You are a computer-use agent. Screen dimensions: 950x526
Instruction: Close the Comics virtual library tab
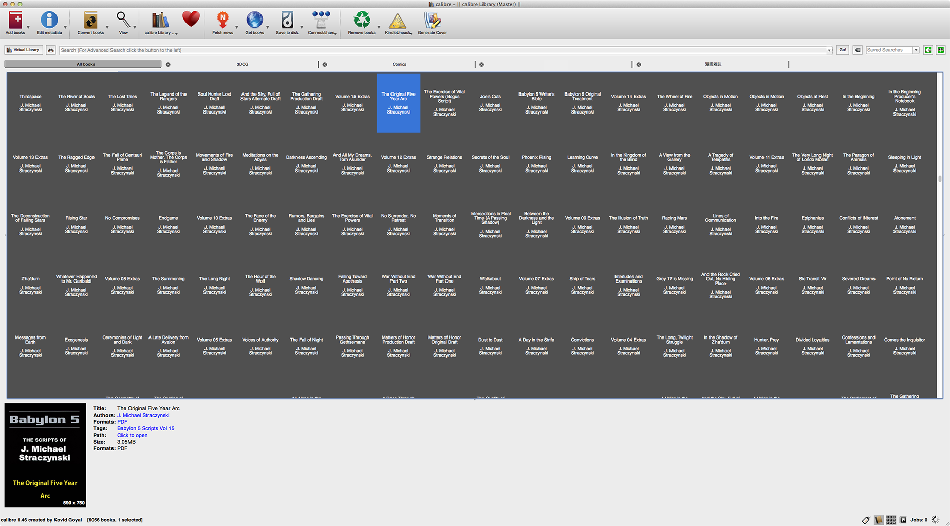click(x=325, y=64)
